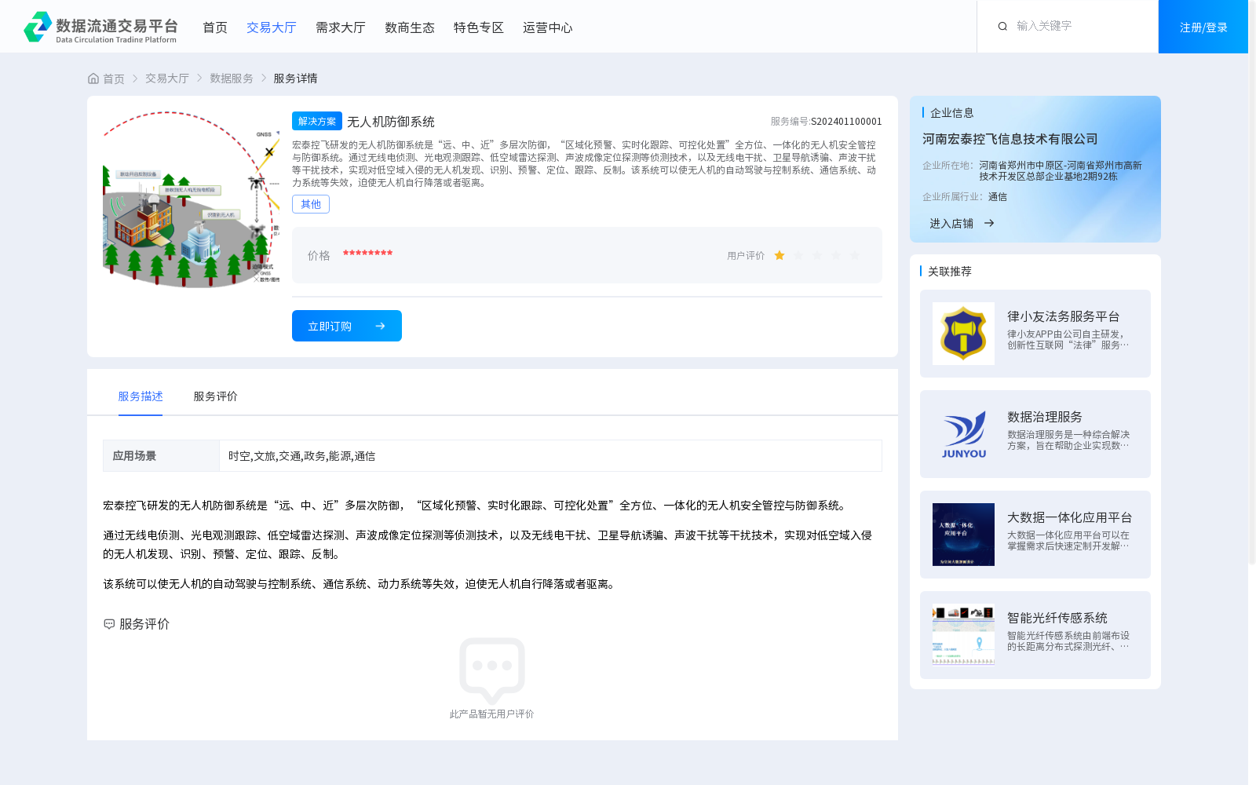Open 需求大厅 in the top navigation
This screenshot has height=785, width=1256.
click(x=341, y=27)
